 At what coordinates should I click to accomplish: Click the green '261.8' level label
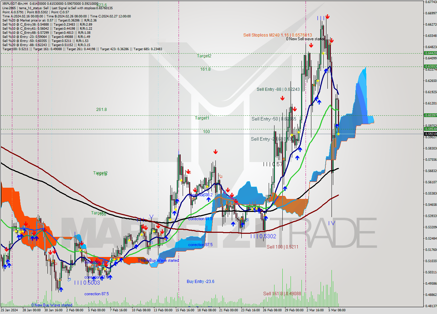pos(101,109)
